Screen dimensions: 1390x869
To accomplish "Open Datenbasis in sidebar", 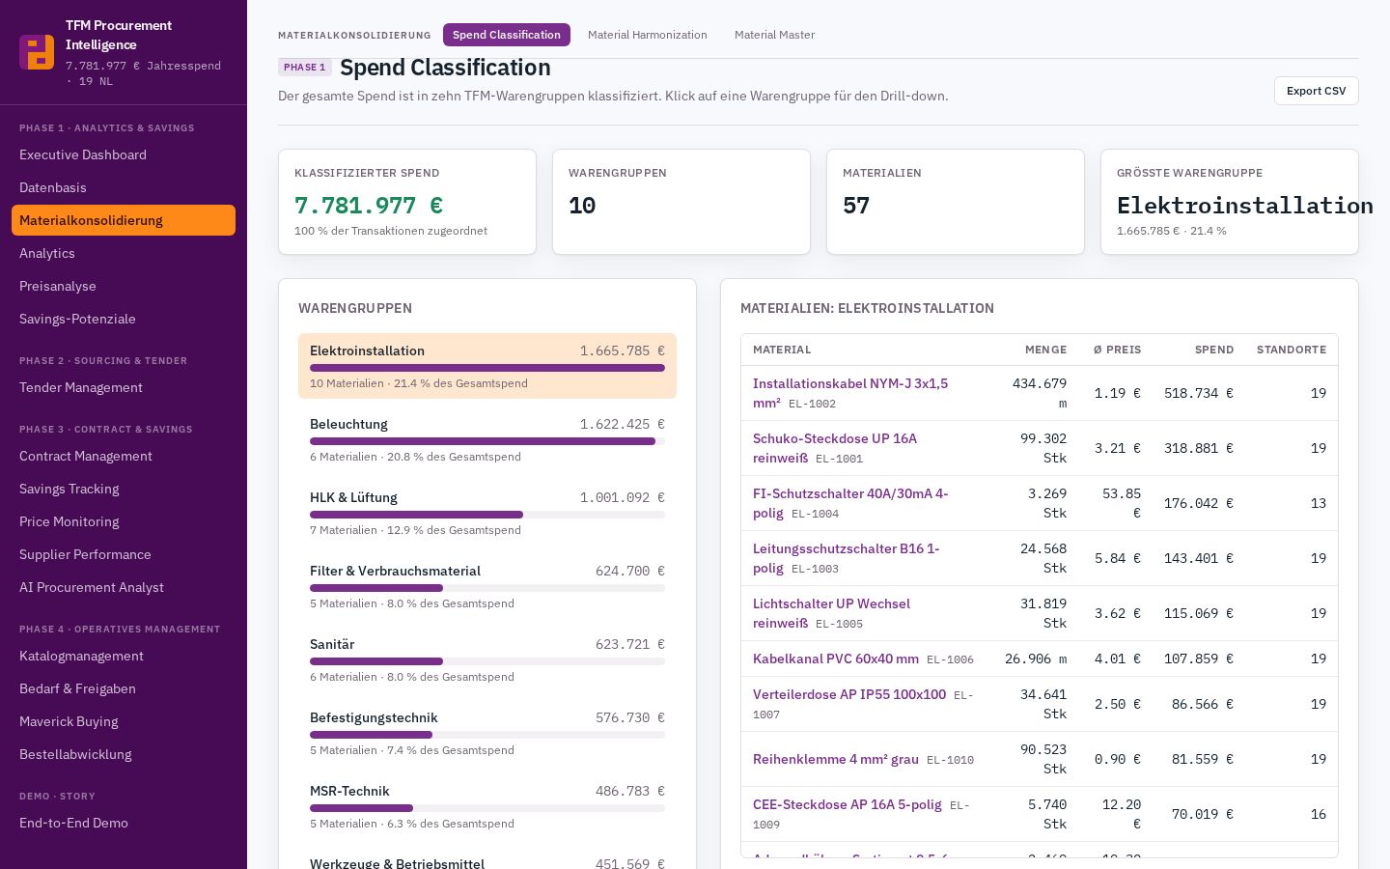I will coord(124,187).
